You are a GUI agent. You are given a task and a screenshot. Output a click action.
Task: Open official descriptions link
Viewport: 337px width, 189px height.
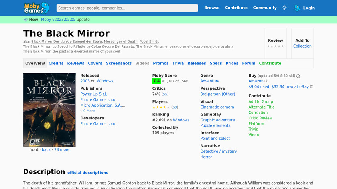(x=88, y=173)
